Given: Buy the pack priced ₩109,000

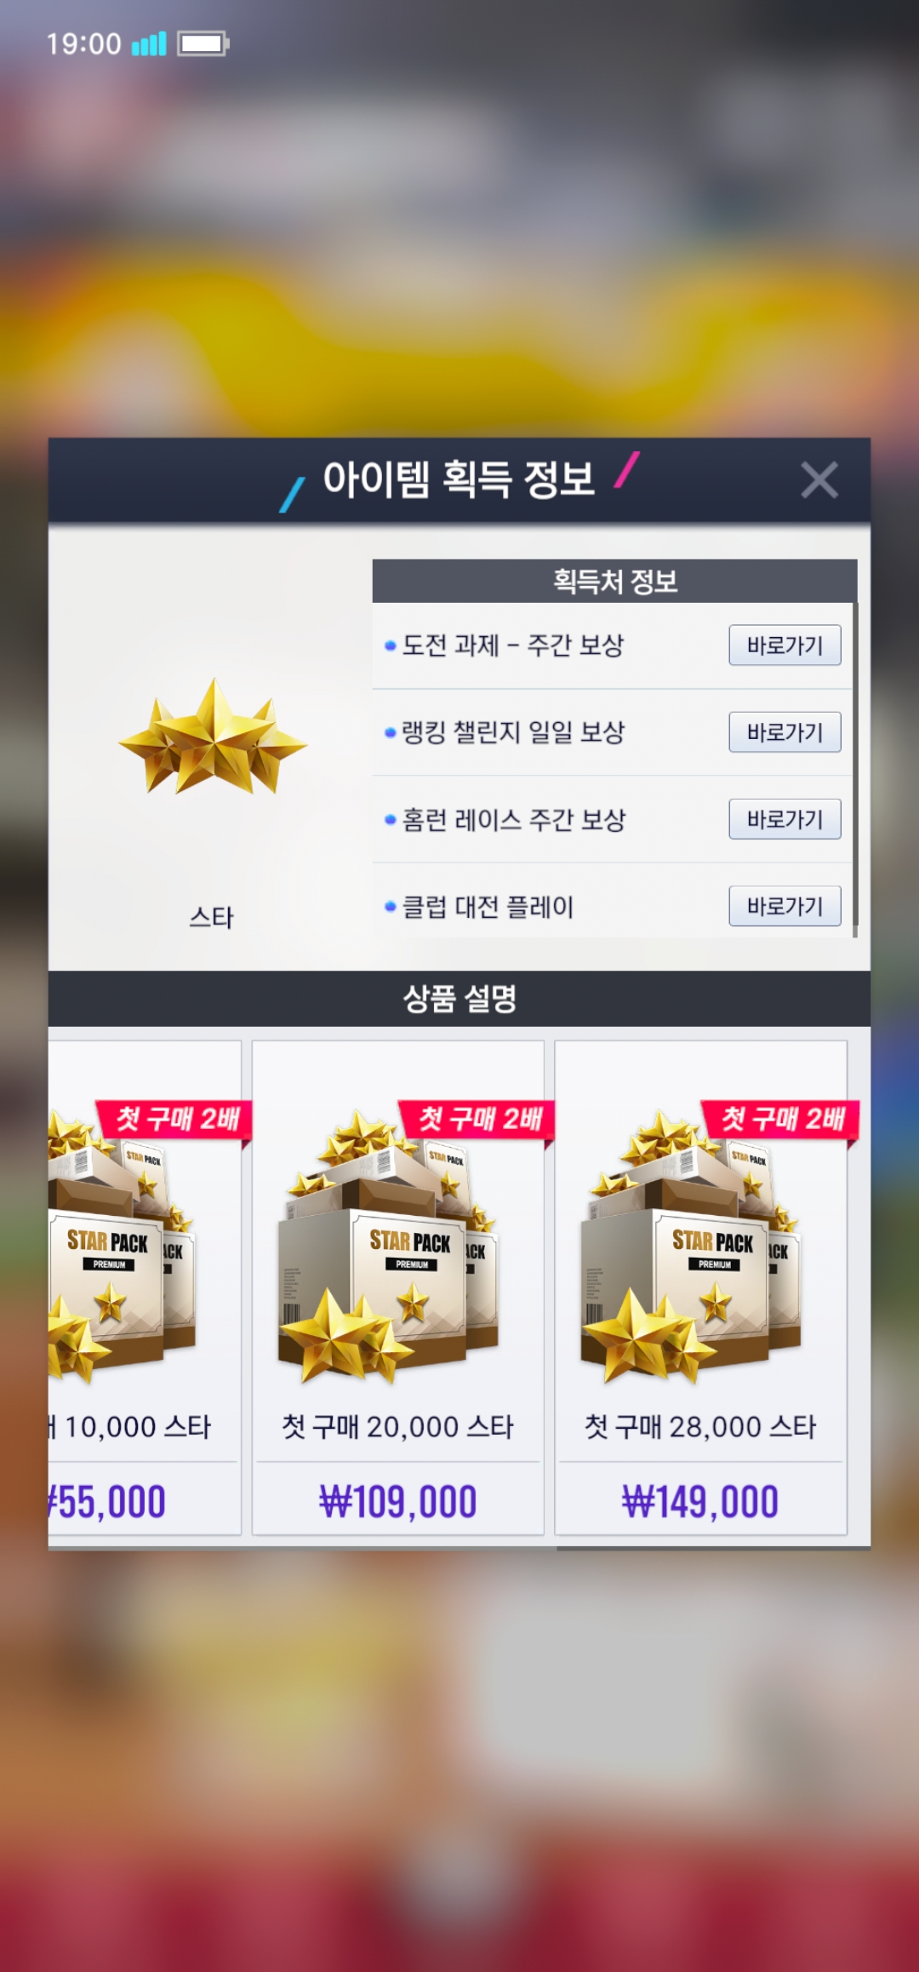Looking at the screenshot, I should [x=397, y=1501].
